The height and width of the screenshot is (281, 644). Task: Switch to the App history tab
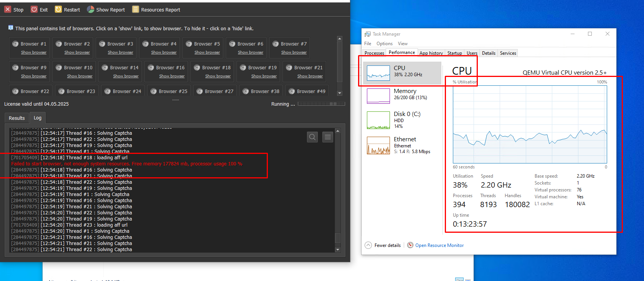coord(431,53)
